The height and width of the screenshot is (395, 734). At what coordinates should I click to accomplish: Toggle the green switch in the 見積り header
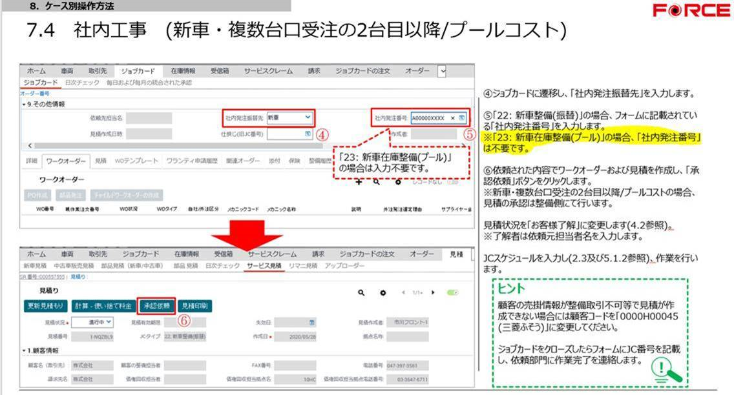452,292
